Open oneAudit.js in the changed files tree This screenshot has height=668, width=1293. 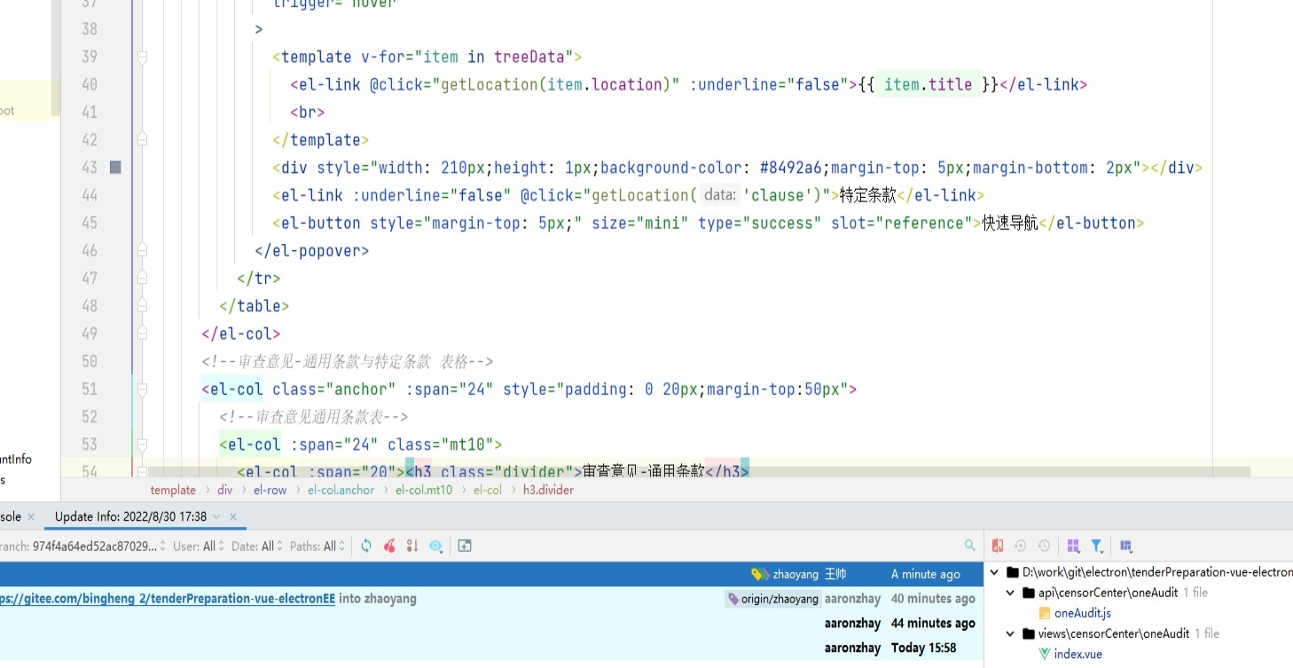click(x=1082, y=613)
